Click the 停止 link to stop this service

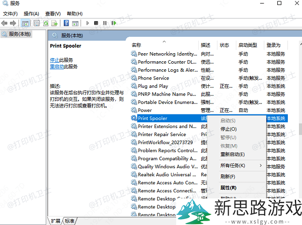pyautogui.click(x=54, y=60)
